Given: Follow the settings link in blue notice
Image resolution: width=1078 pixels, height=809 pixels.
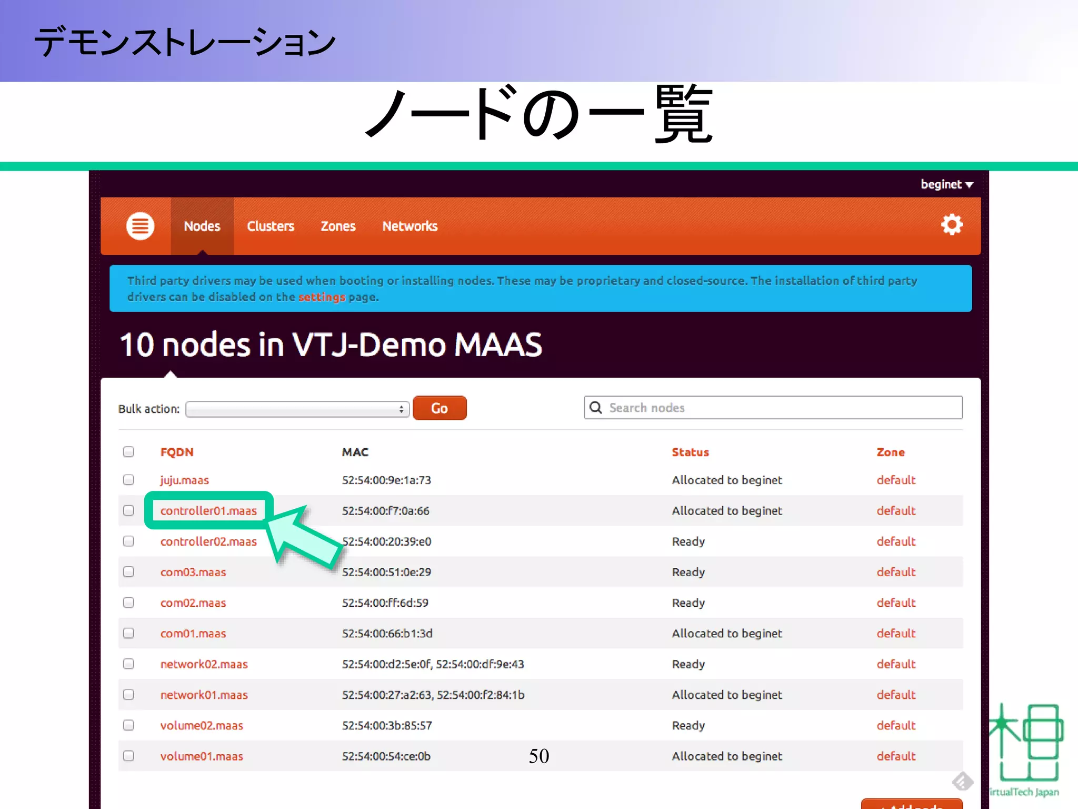Looking at the screenshot, I should pyautogui.click(x=322, y=297).
